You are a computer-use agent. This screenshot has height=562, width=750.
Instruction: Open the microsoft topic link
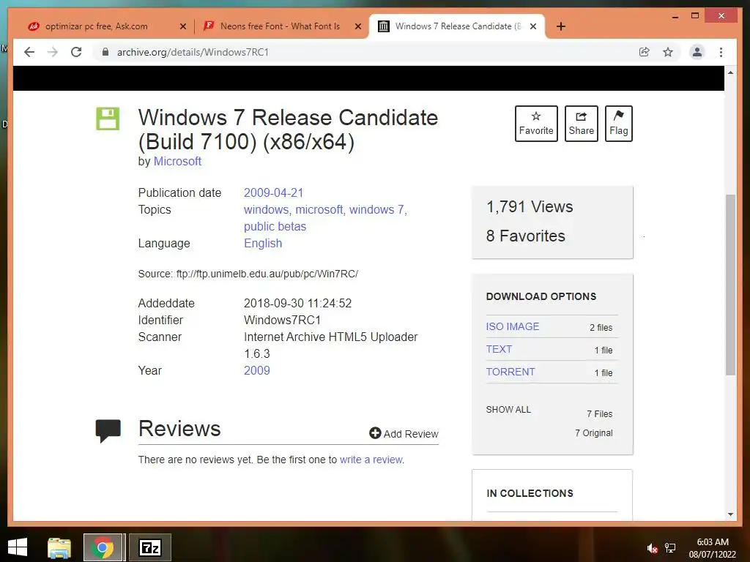click(319, 210)
